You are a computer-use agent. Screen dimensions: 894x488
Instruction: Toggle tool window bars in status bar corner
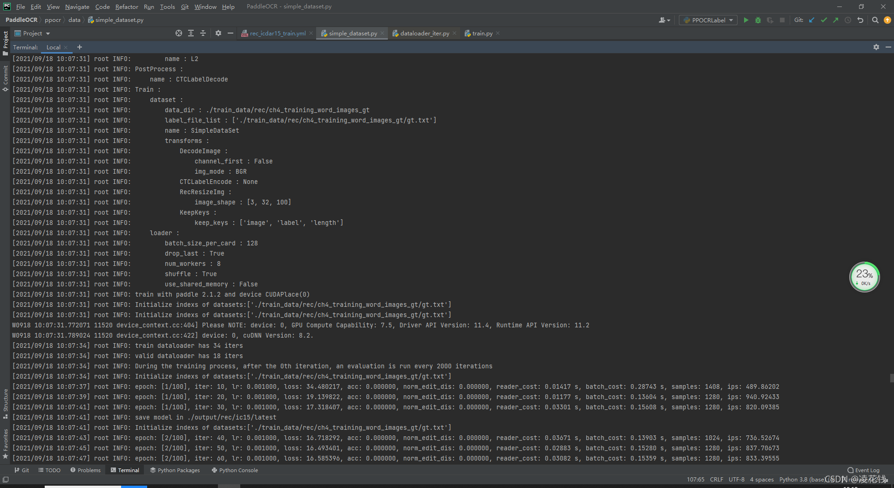(x=6, y=480)
